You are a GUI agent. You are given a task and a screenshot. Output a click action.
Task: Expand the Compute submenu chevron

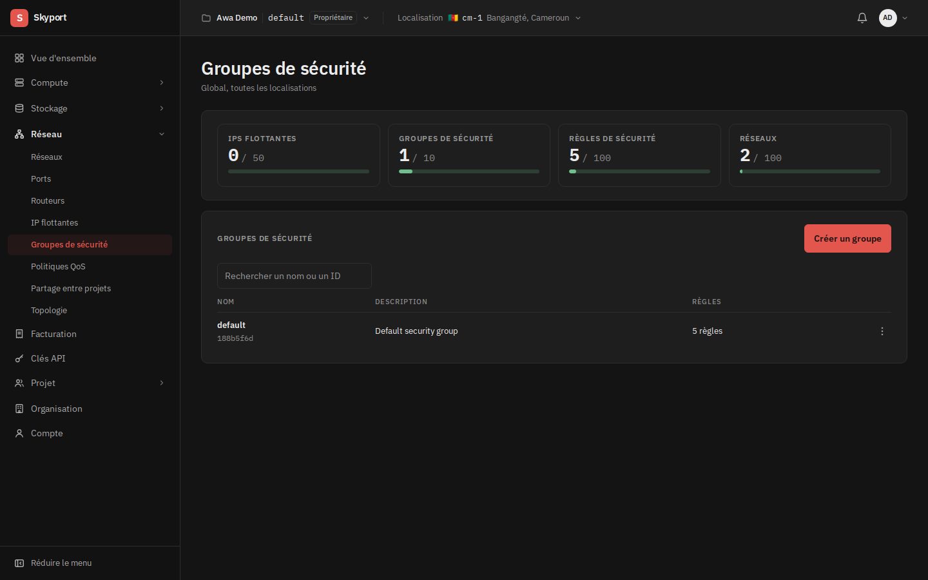tap(162, 82)
